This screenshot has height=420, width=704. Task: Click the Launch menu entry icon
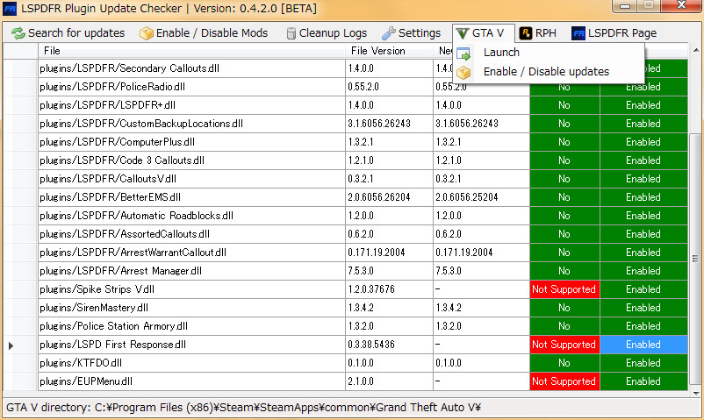click(463, 53)
